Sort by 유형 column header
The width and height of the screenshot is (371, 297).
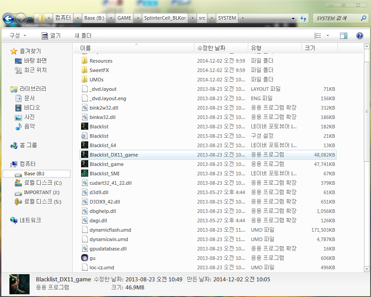click(275, 48)
